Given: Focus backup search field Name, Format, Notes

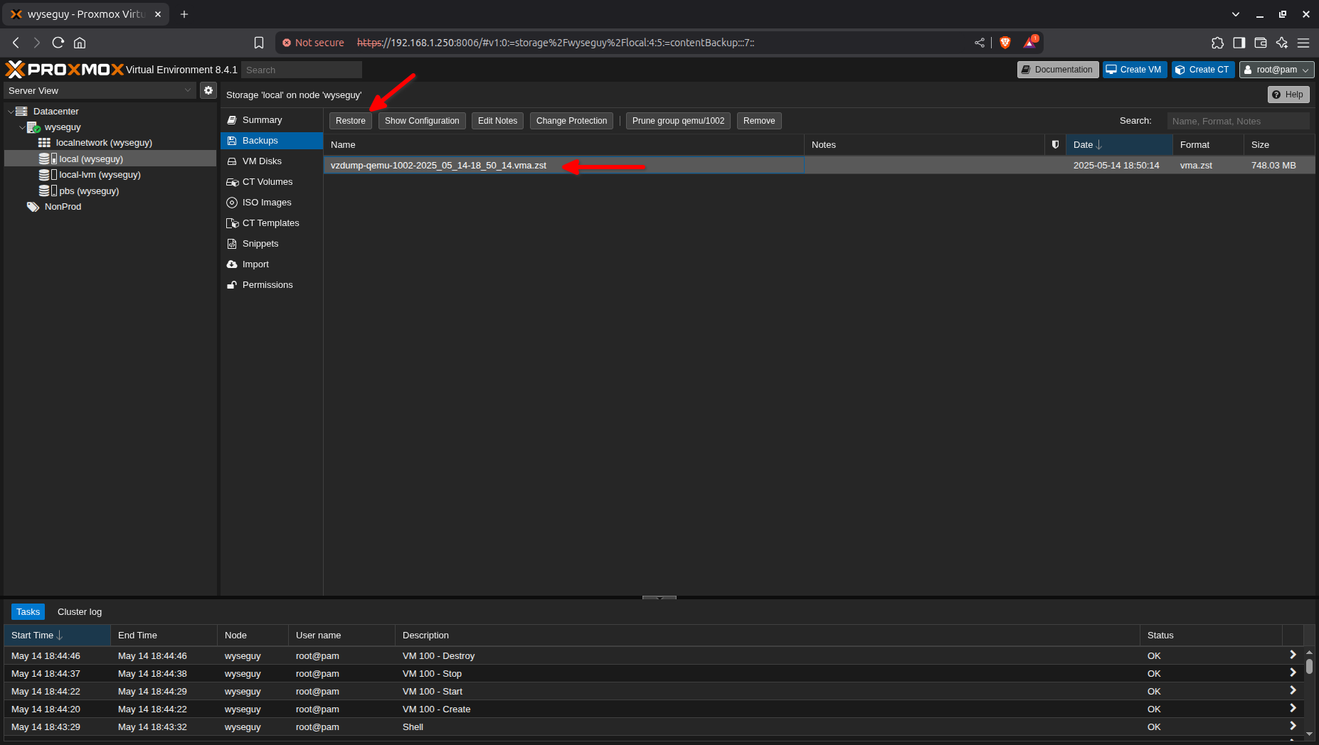Looking at the screenshot, I should coord(1238,121).
